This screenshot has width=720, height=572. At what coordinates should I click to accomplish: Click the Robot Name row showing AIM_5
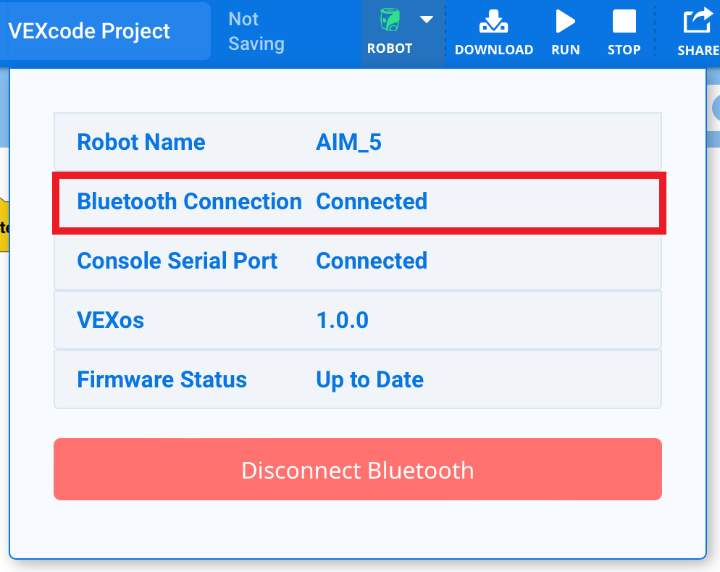[359, 142]
